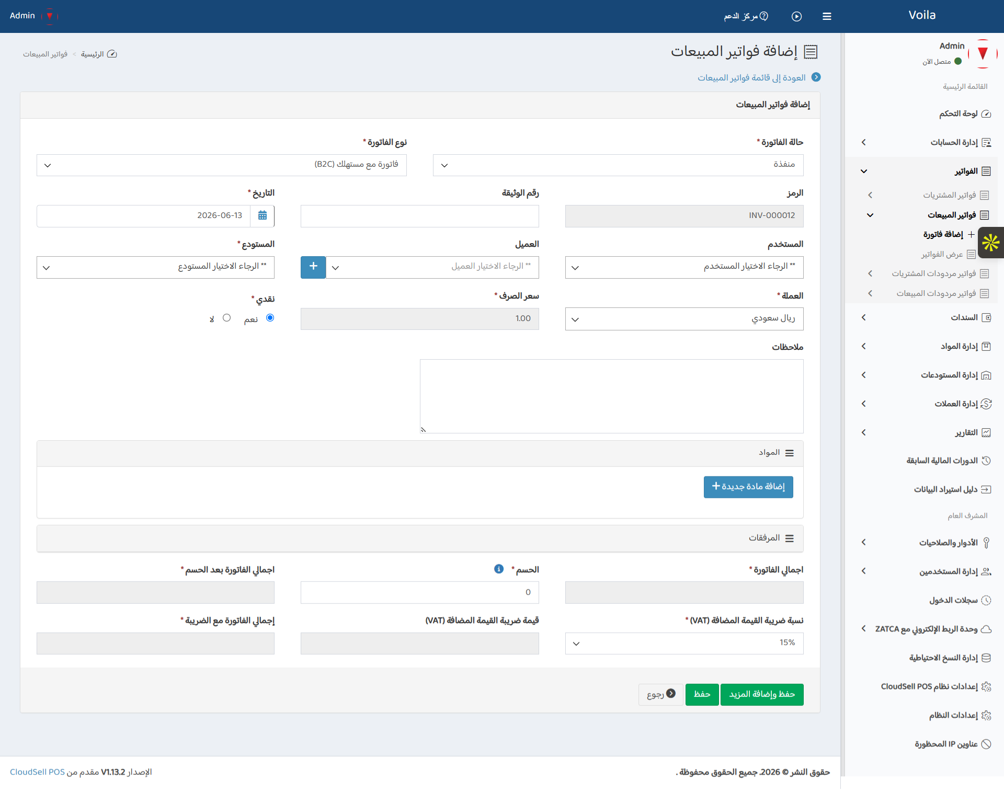Open the user selection dropdown المستخدم
Screen dimensions: 1004x790
(x=684, y=267)
